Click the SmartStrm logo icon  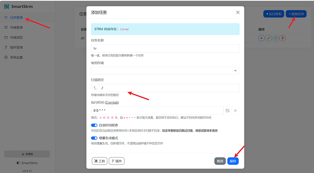[x=7, y=6]
